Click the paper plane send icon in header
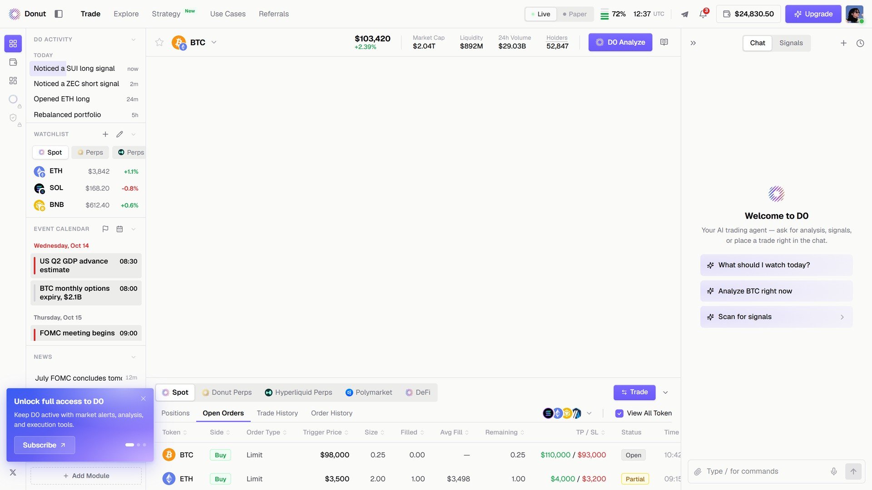Image resolution: width=872 pixels, height=490 pixels. [x=684, y=14]
